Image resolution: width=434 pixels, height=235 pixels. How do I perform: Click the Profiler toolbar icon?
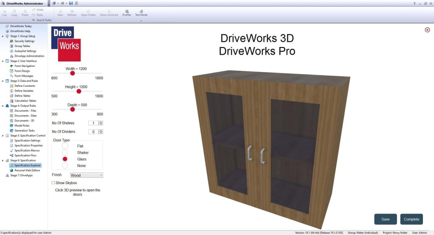tap(127, 13)
